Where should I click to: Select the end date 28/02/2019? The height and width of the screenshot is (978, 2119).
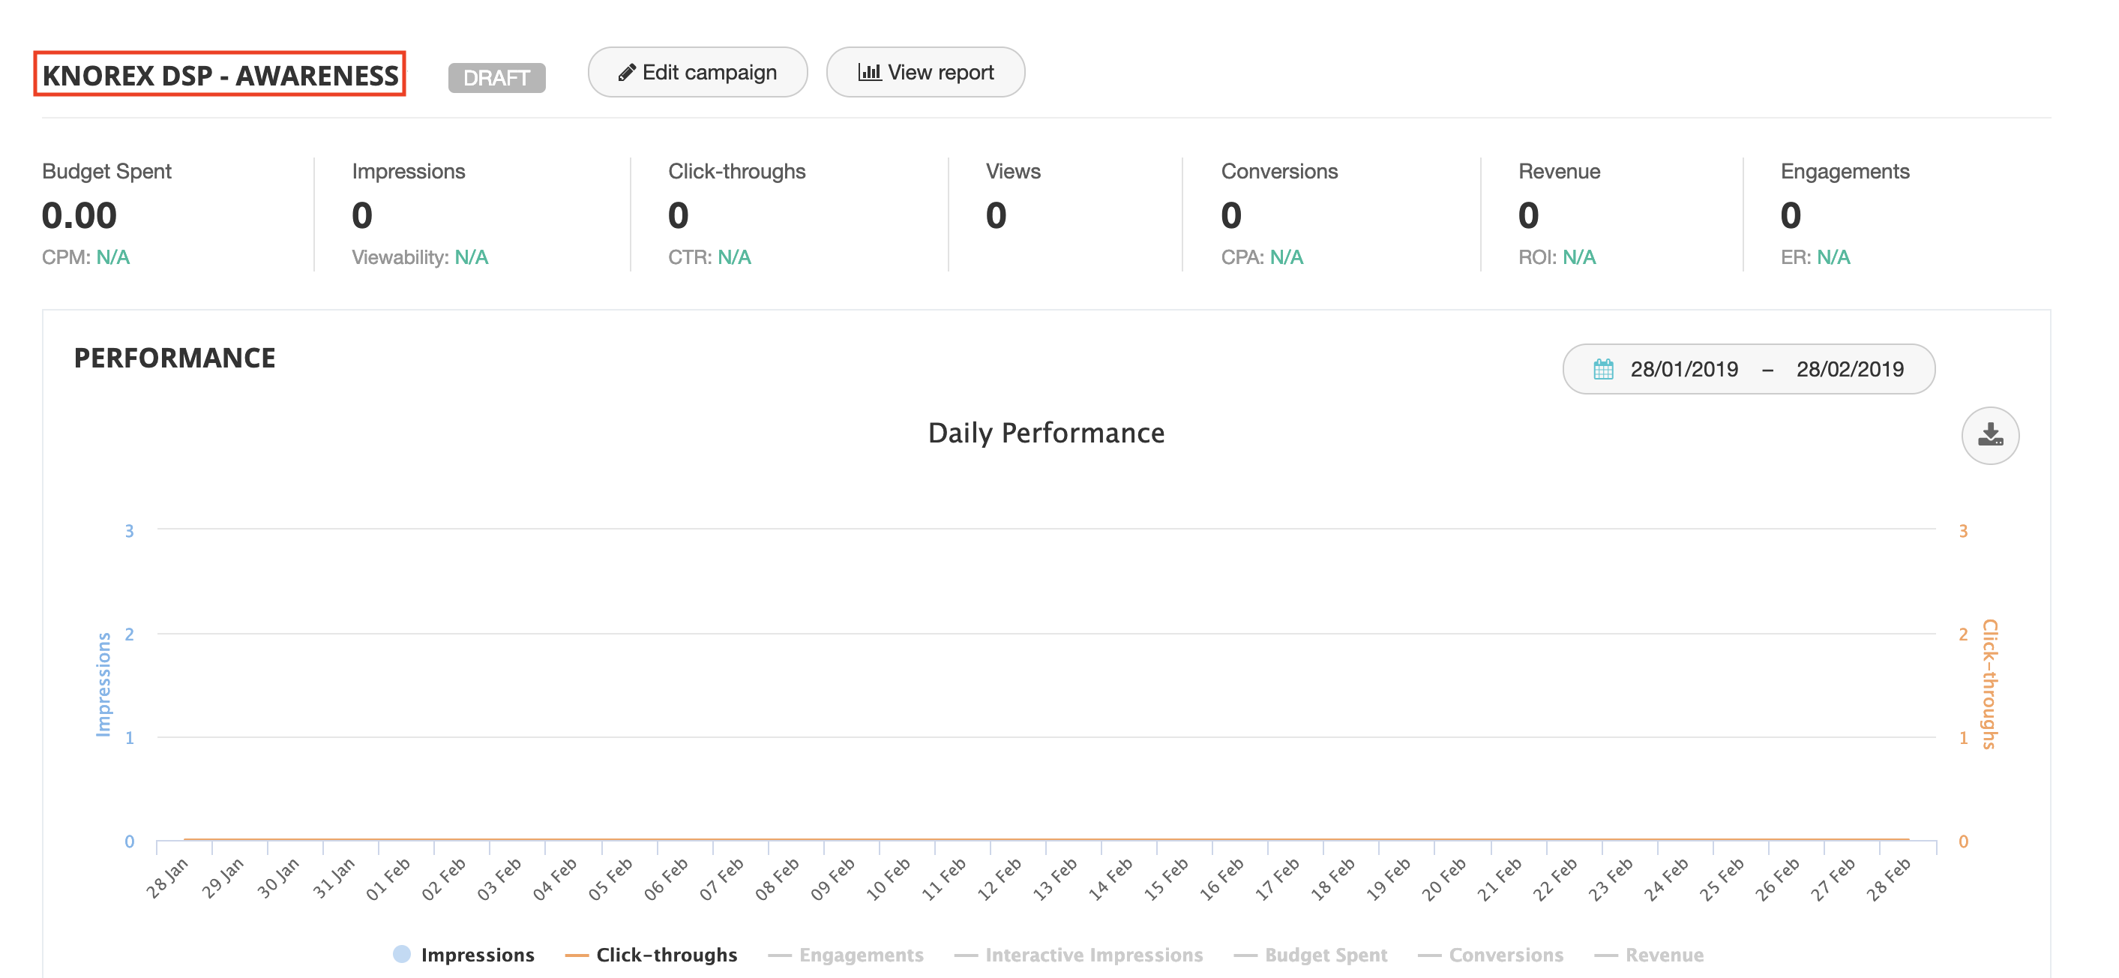(x=1849, y=369)
